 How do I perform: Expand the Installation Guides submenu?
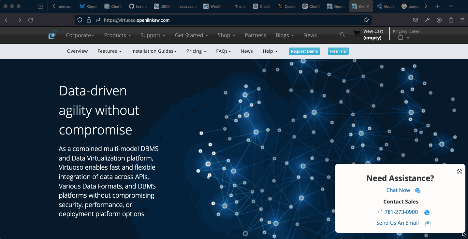[154, 51]
